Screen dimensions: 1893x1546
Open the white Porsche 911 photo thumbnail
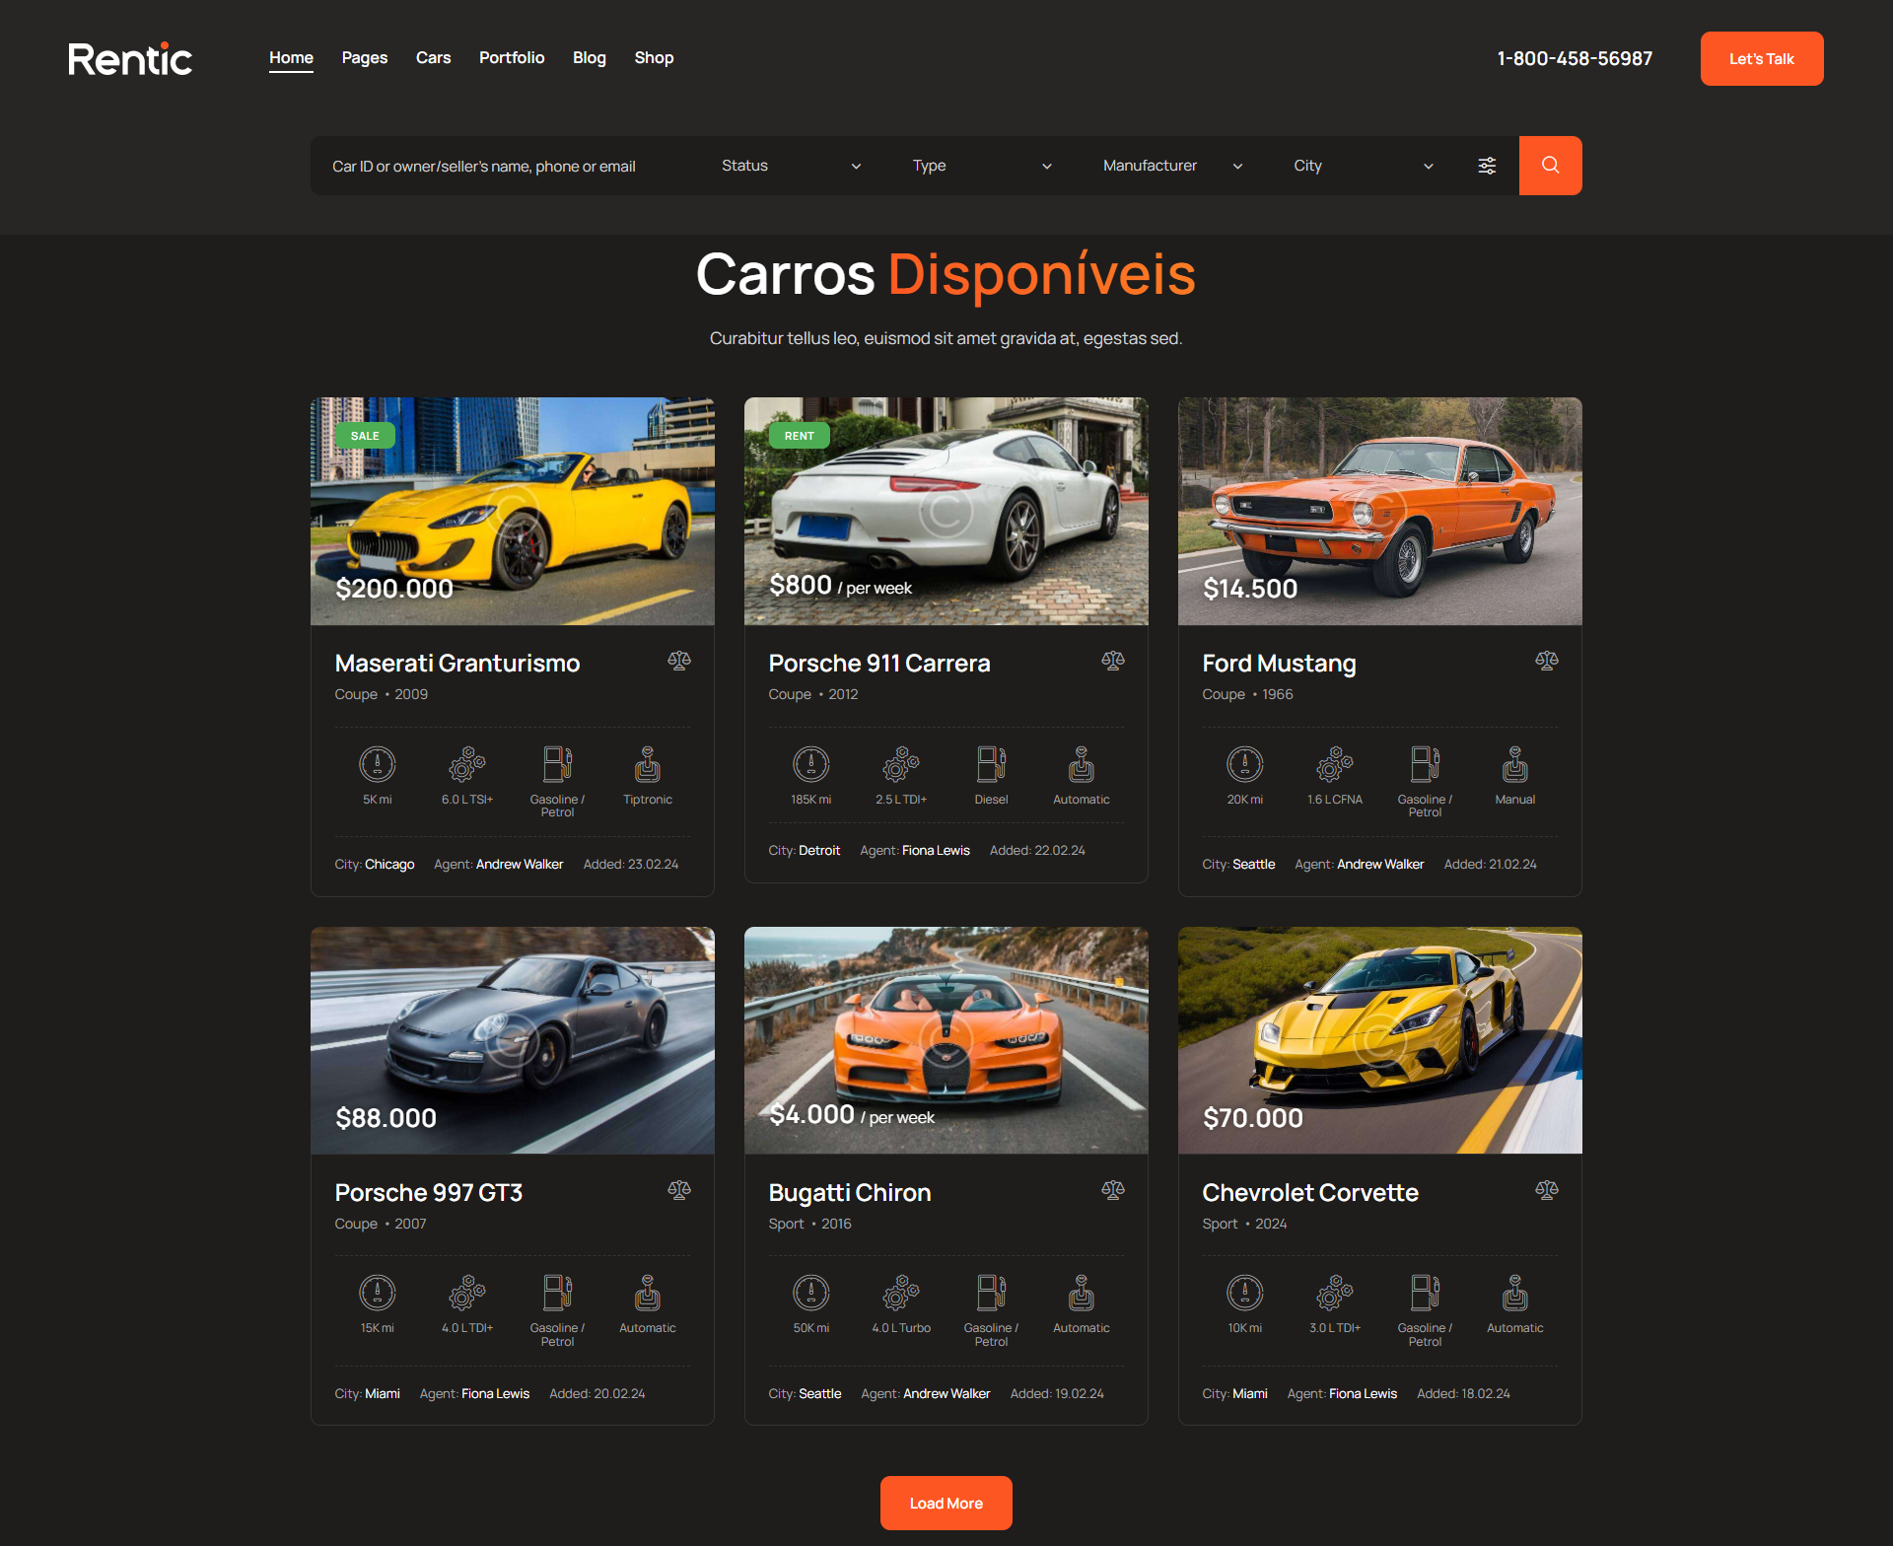tap(946, 511)
